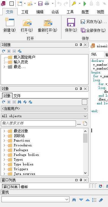This screenshot has height=207, width=108.
Task: Click the filter icon right of the objects binoculars
Action: coord(25,102)
